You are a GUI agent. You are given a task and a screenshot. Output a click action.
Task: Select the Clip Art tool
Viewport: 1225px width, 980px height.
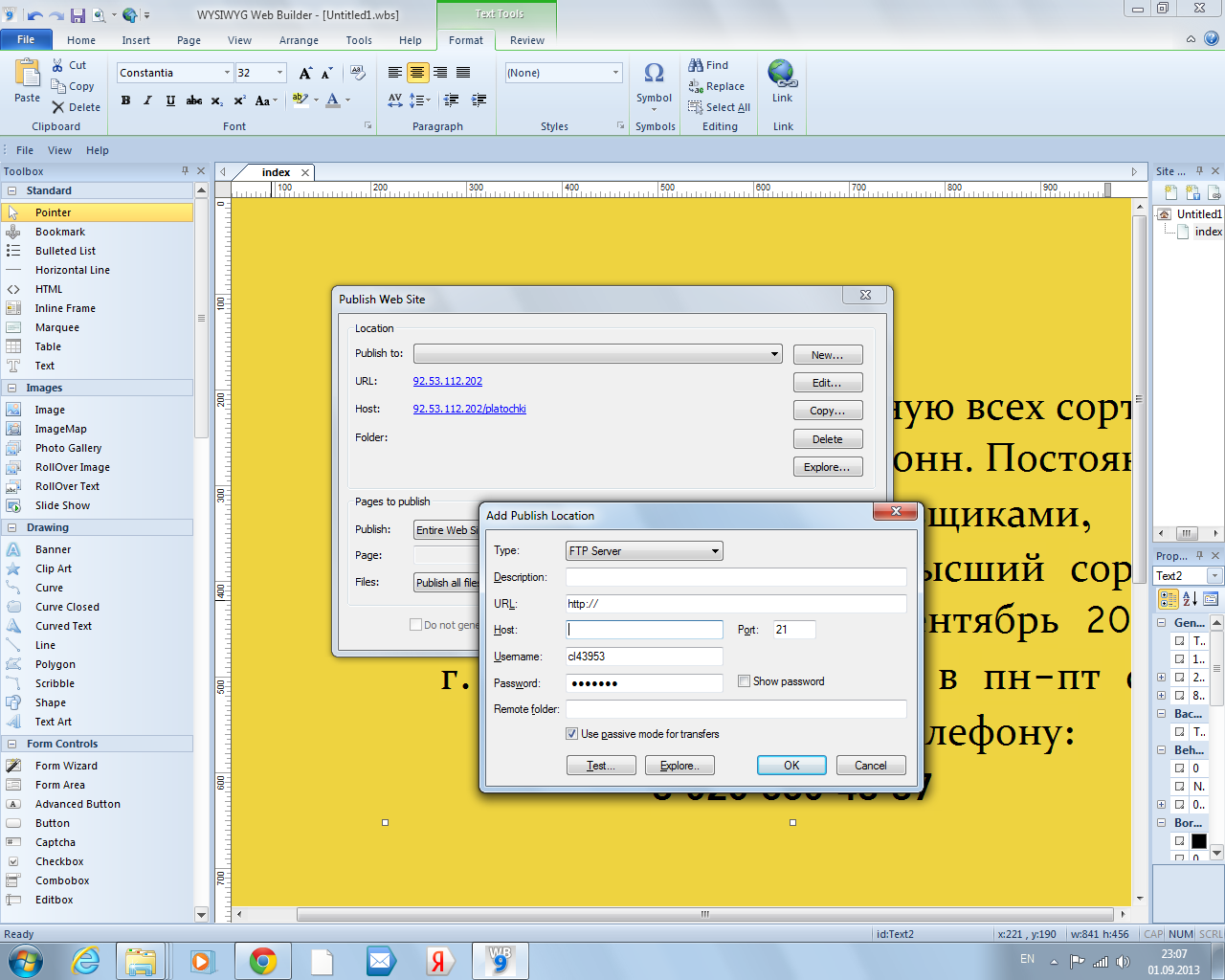[x=54, y=568]
